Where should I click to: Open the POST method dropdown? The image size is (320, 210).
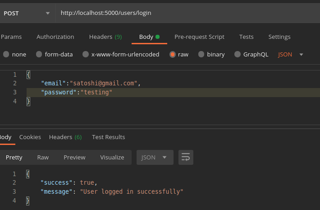pos(27,13)
